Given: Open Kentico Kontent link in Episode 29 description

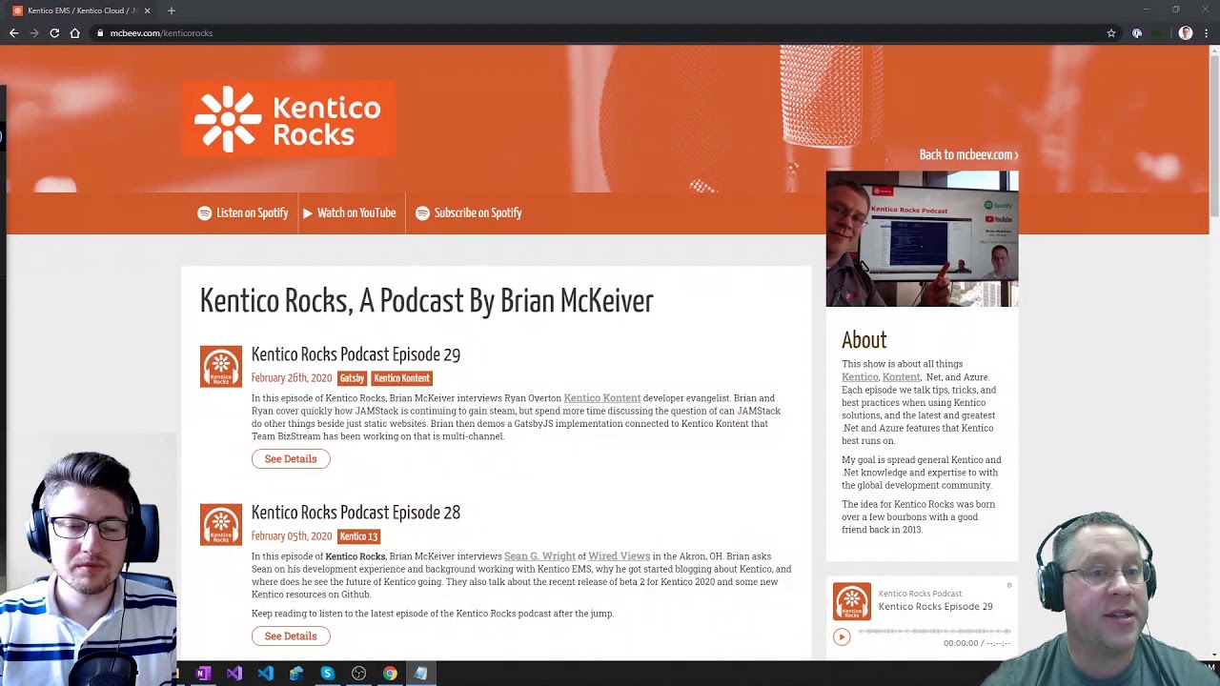Looking at the screenshot, I should 602,398.
